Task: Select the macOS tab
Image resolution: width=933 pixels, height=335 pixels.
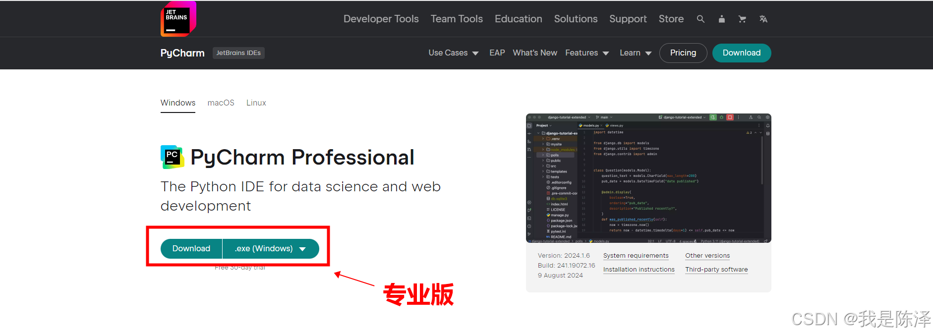Action: [221, 103]
